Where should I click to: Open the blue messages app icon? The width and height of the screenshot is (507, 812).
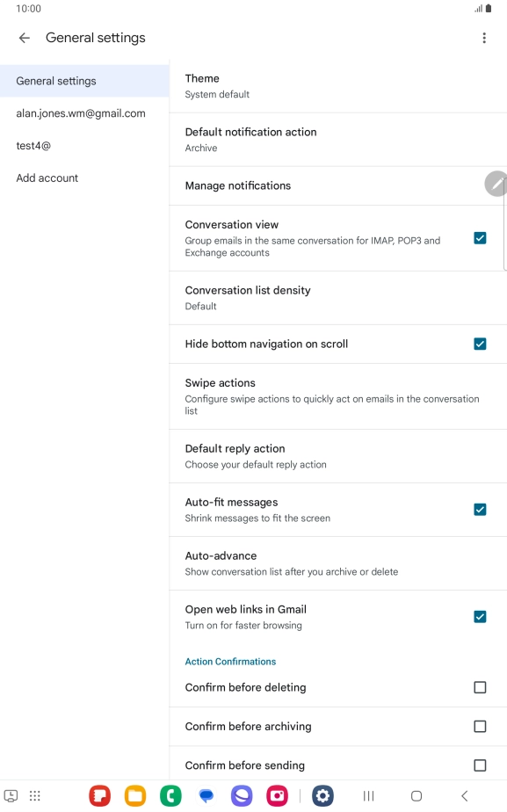click(x=206, y=795)
